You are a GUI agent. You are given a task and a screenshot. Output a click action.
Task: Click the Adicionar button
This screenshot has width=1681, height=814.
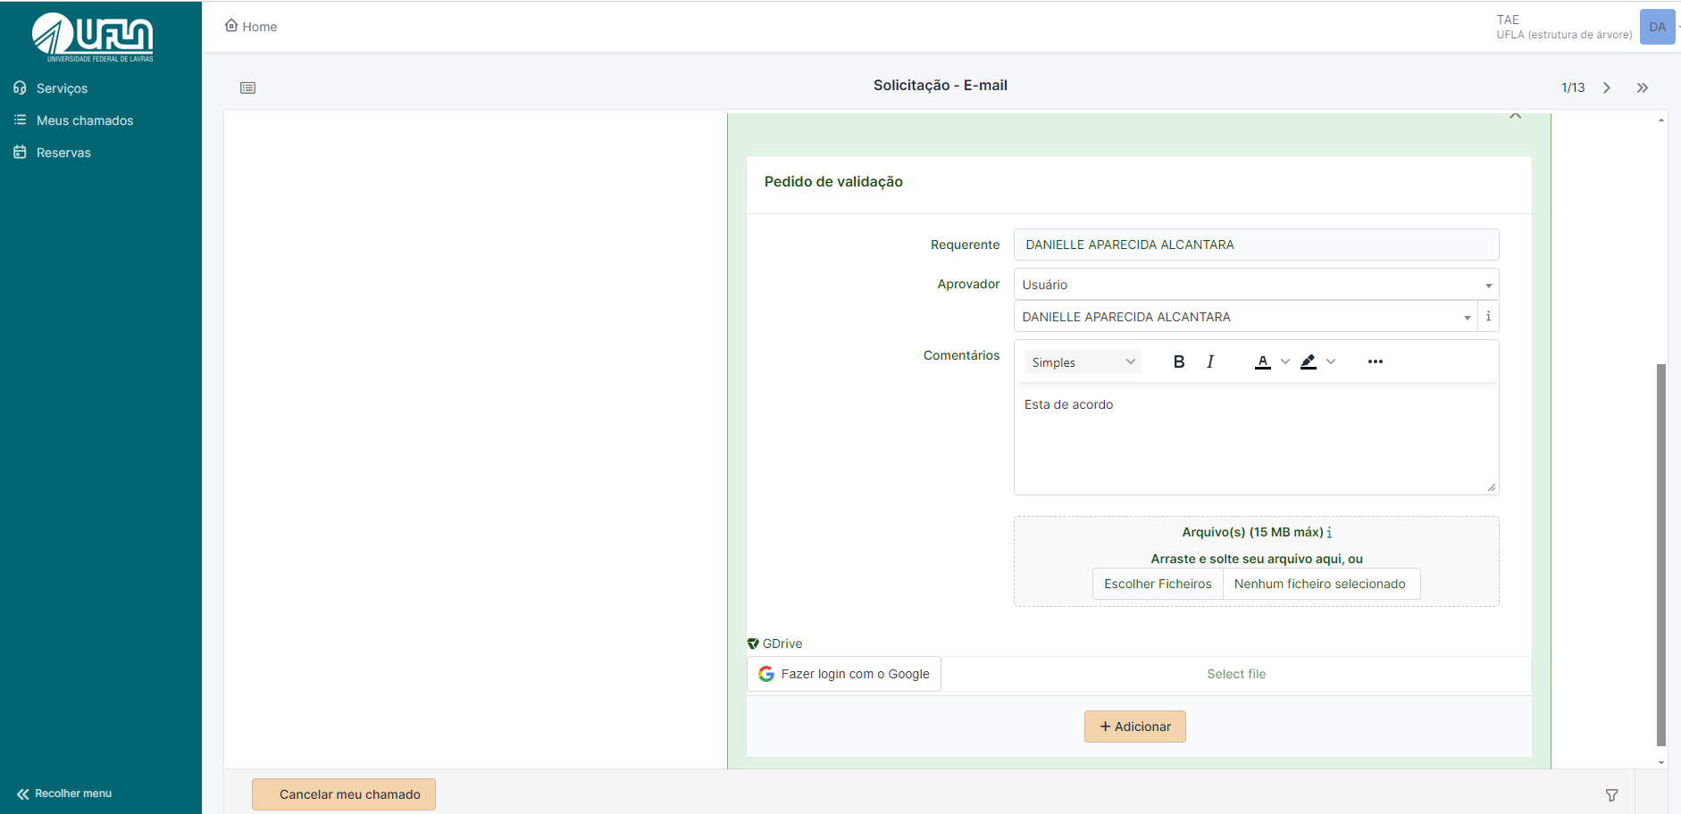pos(1135,727)
